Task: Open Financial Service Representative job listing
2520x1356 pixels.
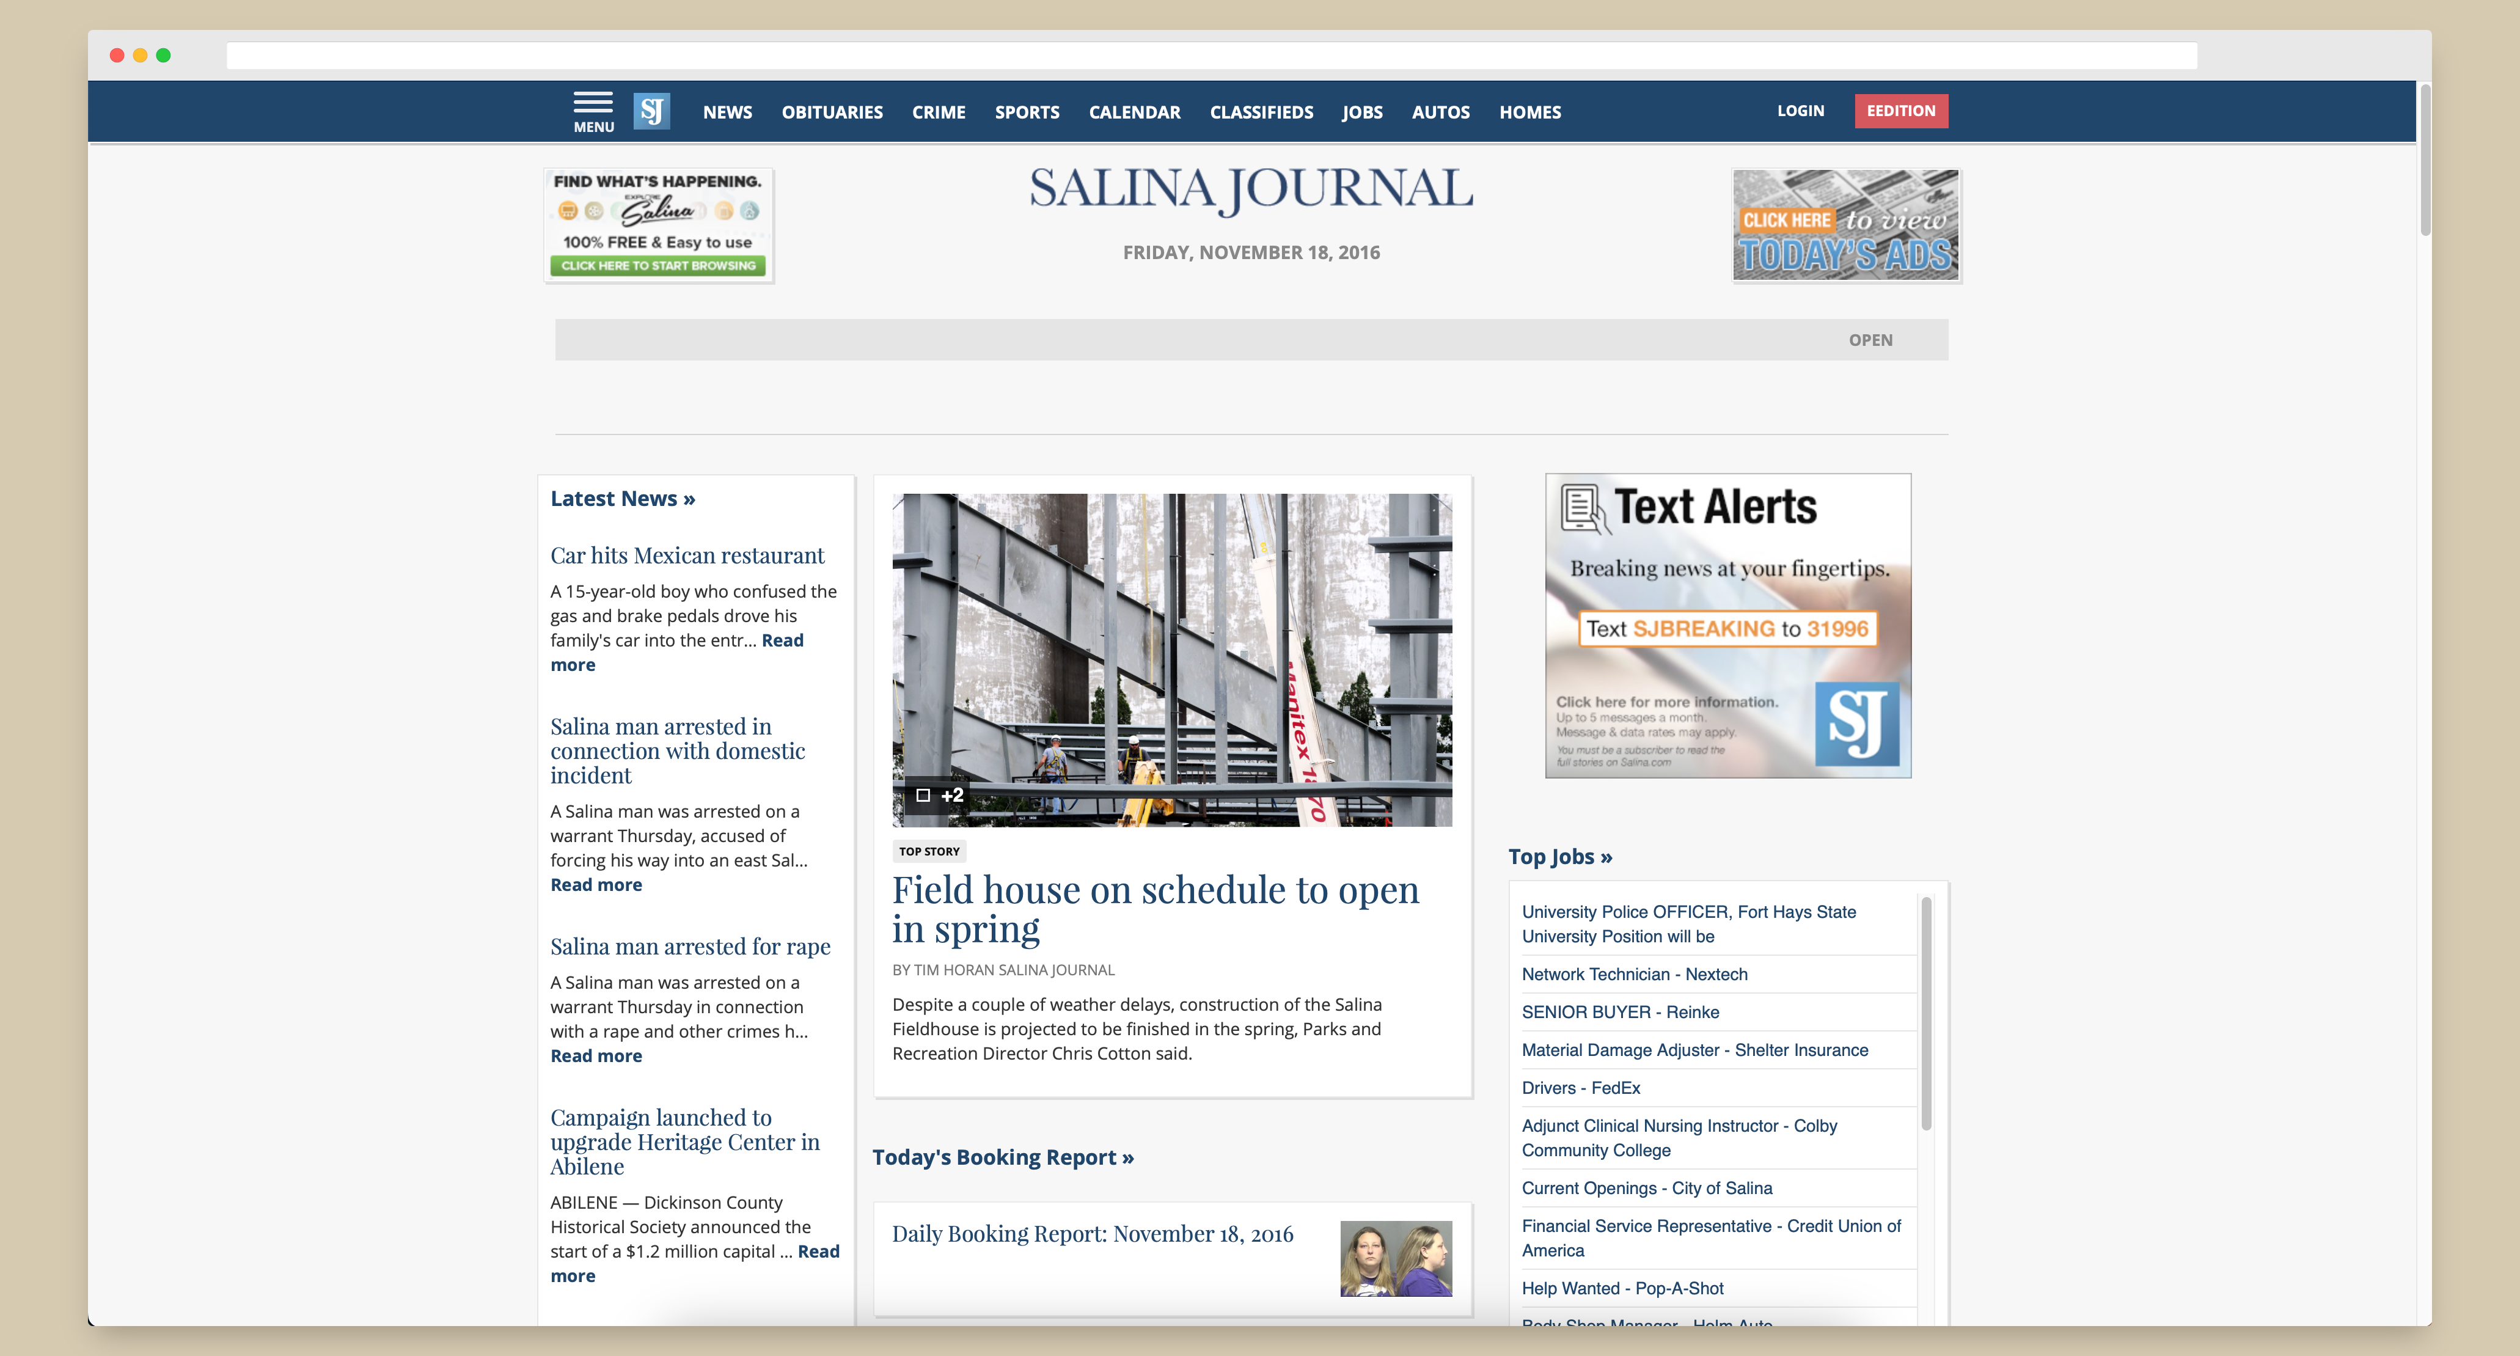Action: [x=1711, y=1237]
